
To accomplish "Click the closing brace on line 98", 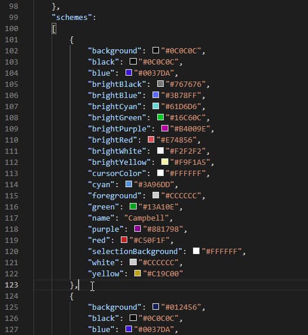I will pos(54,6).
